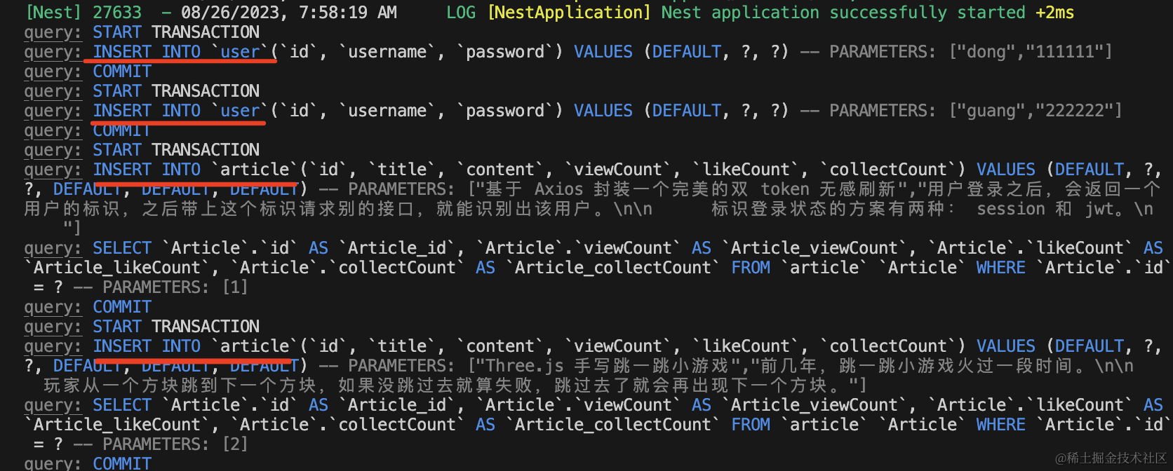The height and width of the screenshot is (471, 1173).
Task: Click the 稀土掘金技术社区 watermark
Action: (x=1111, y=458)
